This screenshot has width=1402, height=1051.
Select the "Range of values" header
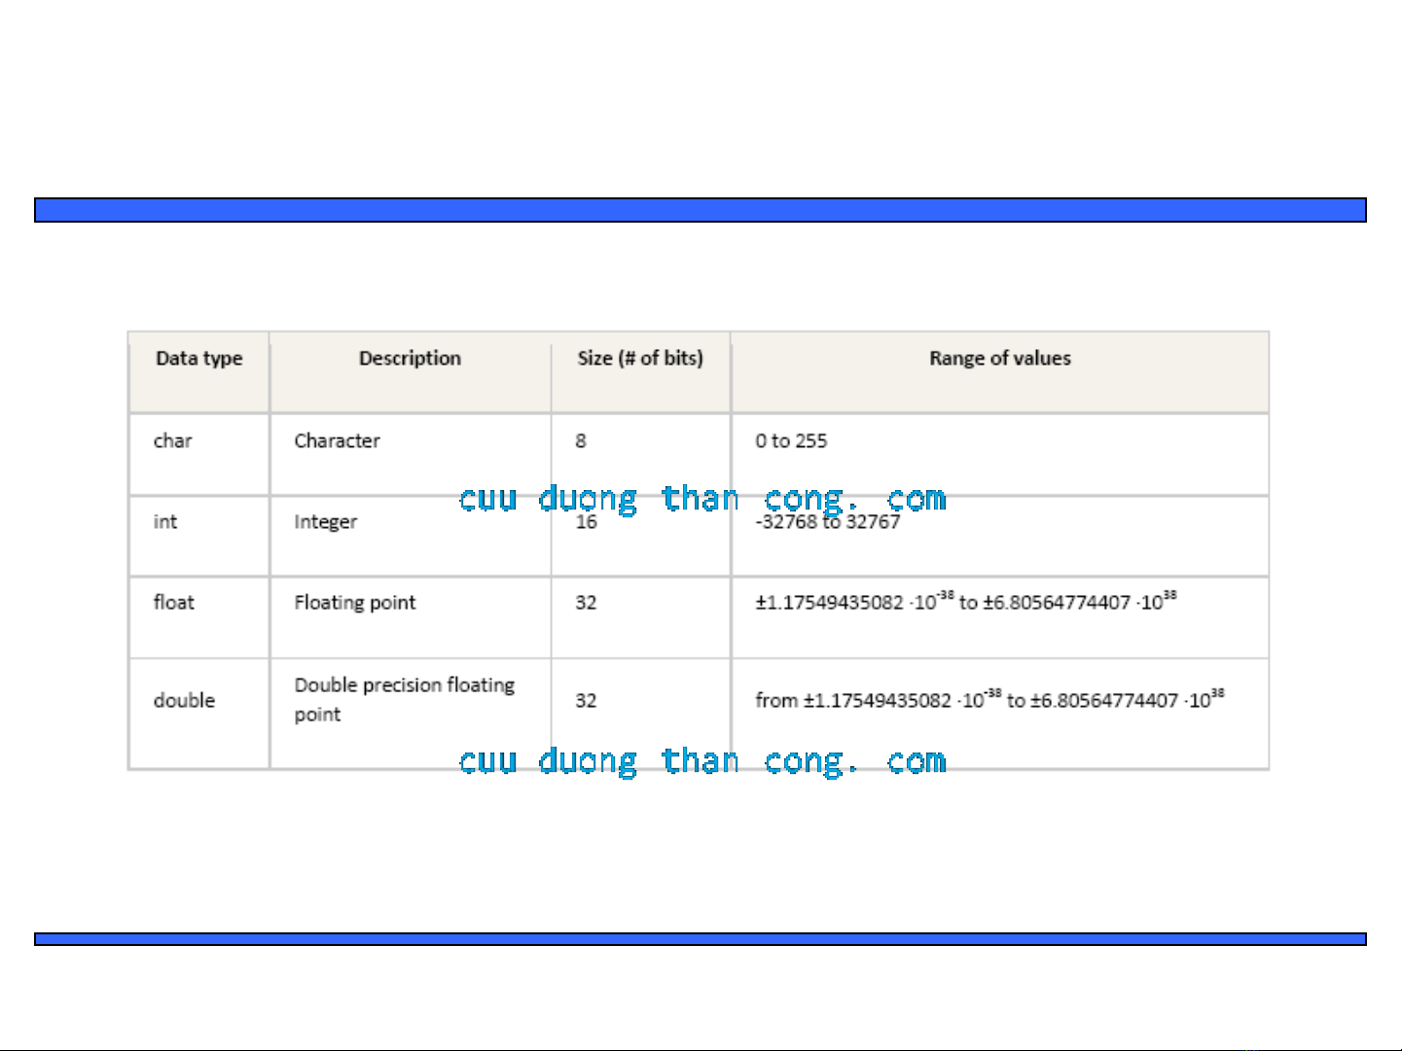pyautogui.click(x=999, y=359)
